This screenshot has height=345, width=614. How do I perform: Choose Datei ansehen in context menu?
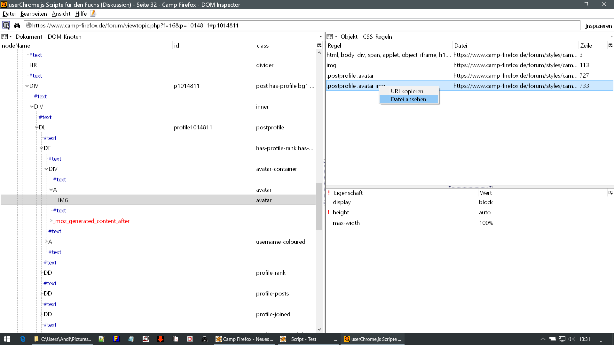[408, 99]
